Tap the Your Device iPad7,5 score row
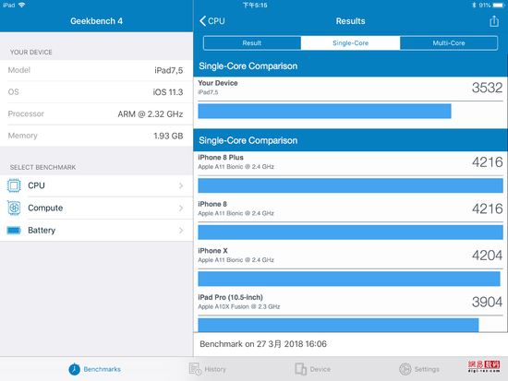Viewport: 508px width, 381px height. coord(351,88)
